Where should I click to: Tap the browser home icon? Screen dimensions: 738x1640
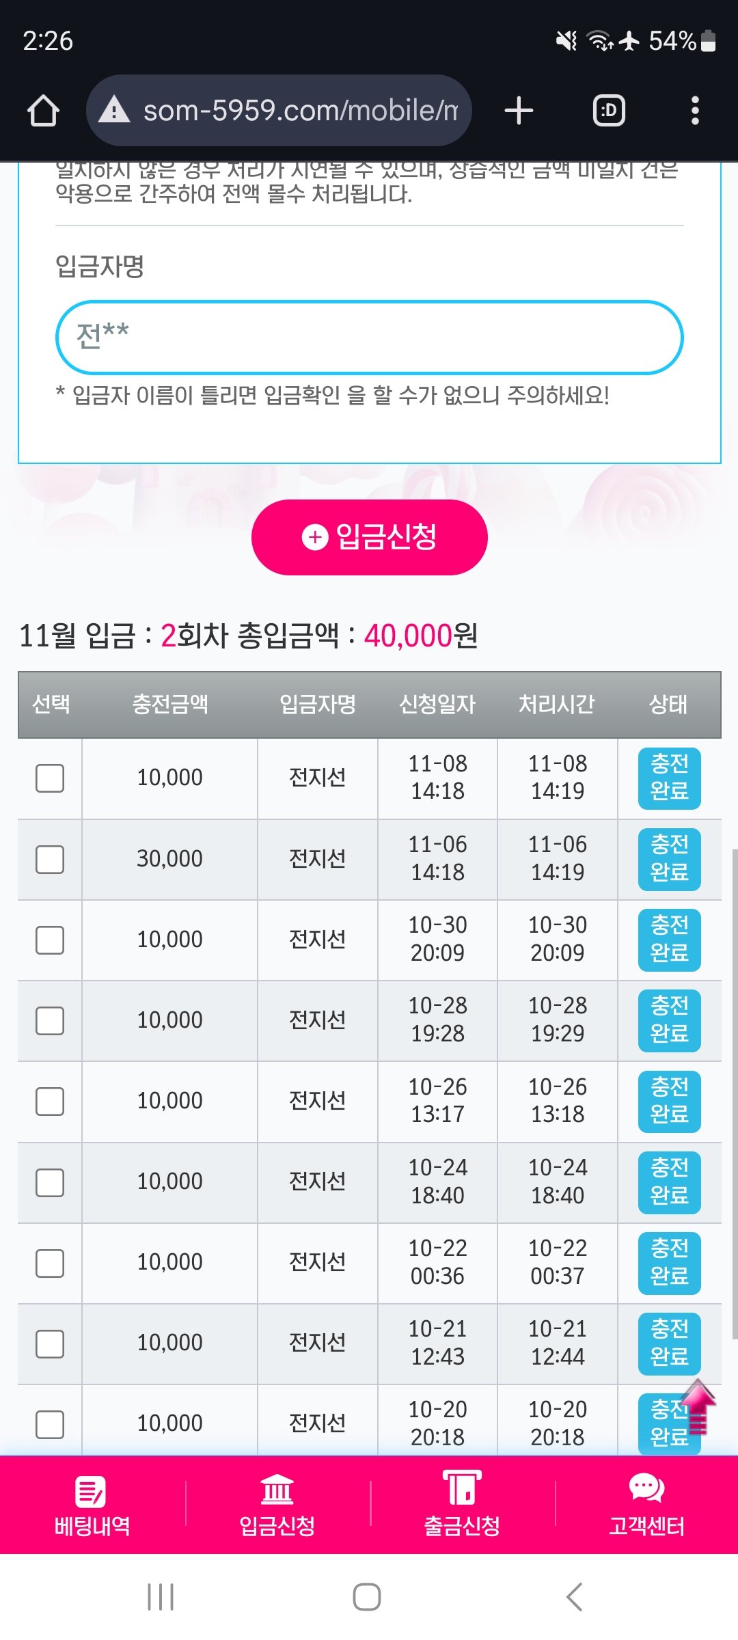pyautogui.click(x=43, y=111)
